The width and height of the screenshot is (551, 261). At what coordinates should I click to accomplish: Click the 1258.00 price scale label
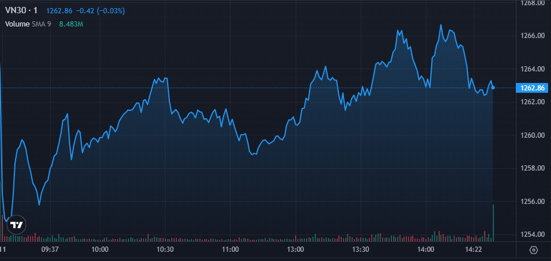[533, 168]
